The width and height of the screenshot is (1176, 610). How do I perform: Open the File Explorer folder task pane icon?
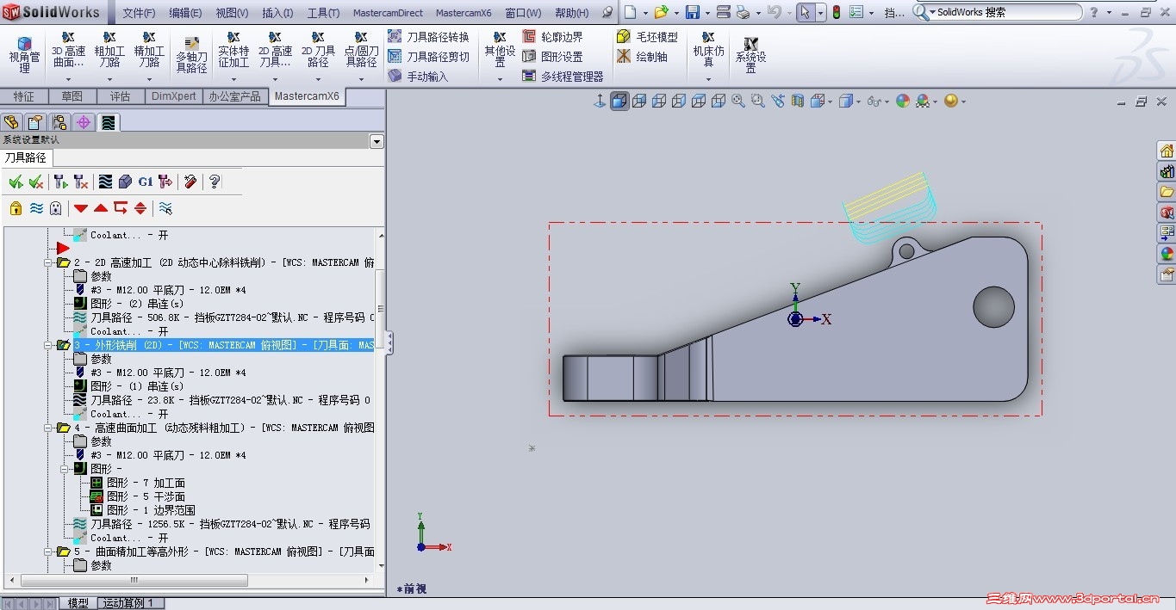(x=1167, y=192)
